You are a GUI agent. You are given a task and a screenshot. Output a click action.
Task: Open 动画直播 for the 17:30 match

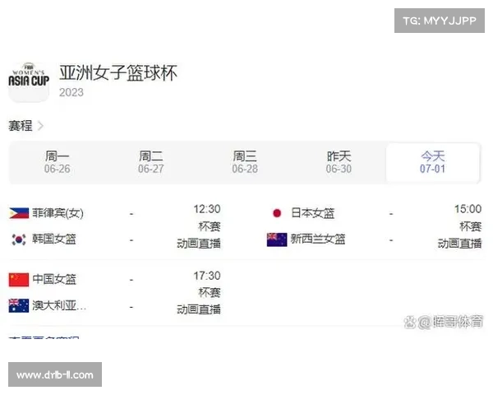[x=199, y=309]
